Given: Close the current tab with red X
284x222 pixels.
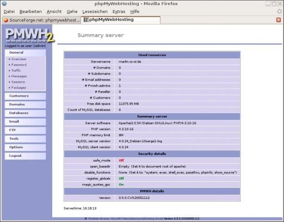Looking at the screenshot, I should coord(278,20).
